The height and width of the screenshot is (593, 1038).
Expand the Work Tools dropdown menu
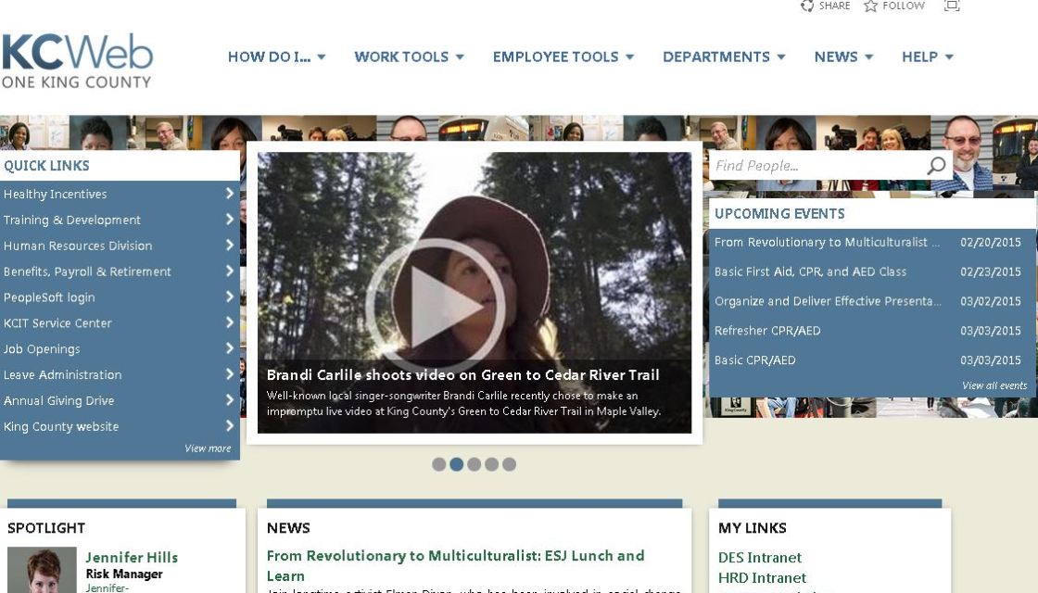[409, 57]
